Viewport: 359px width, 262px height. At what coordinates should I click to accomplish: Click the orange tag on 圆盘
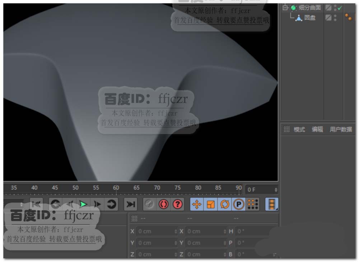pyautogui.click(x=349, y=17)
